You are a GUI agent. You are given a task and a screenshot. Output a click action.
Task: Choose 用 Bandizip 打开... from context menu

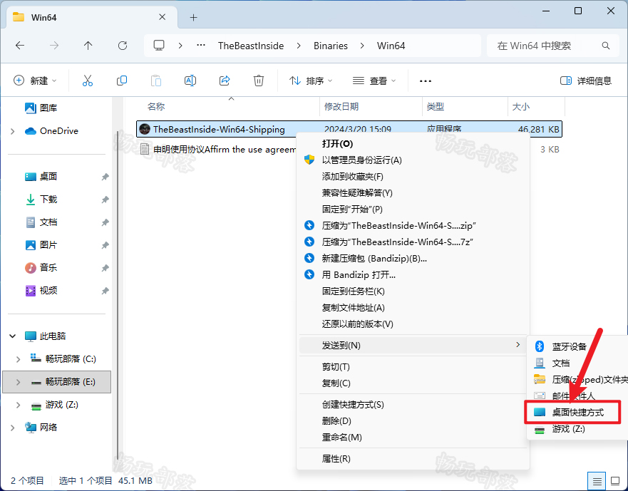coord(413,275)
